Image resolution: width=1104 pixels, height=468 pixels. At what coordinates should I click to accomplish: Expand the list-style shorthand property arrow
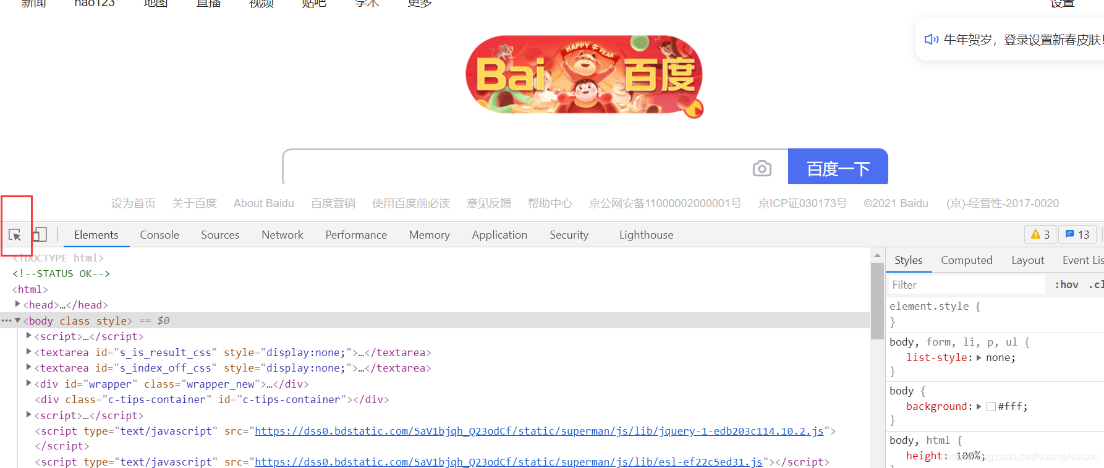979,357
